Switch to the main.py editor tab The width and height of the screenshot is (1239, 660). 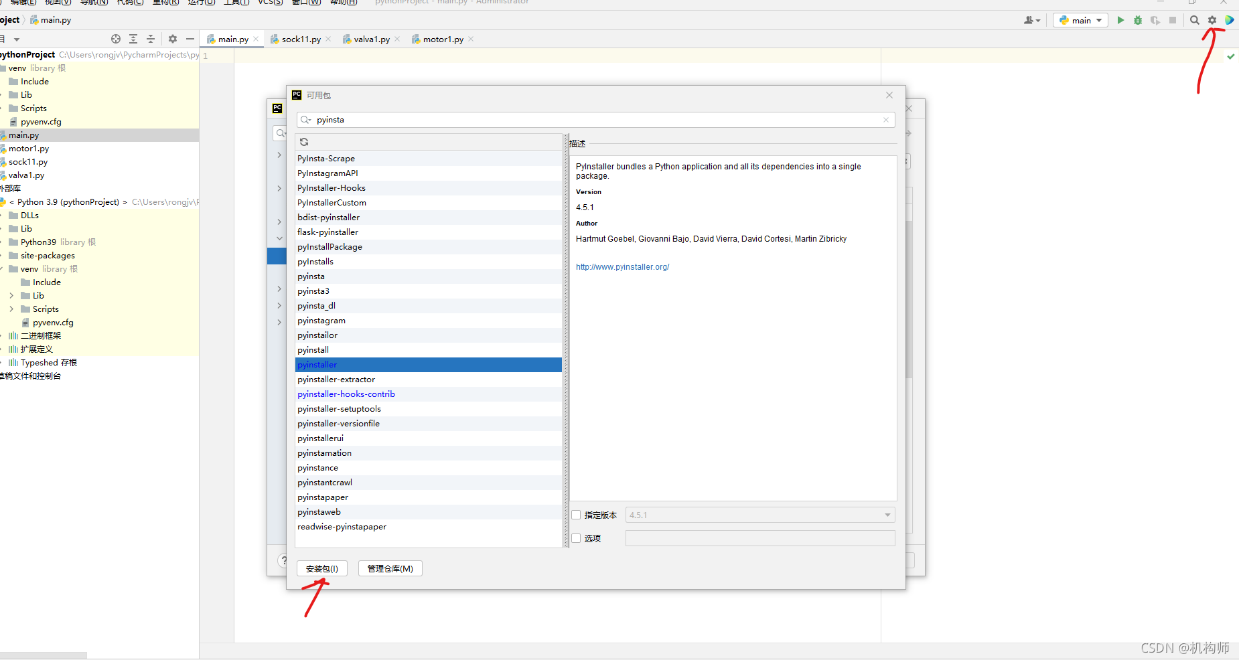click(x=232, y=39)
